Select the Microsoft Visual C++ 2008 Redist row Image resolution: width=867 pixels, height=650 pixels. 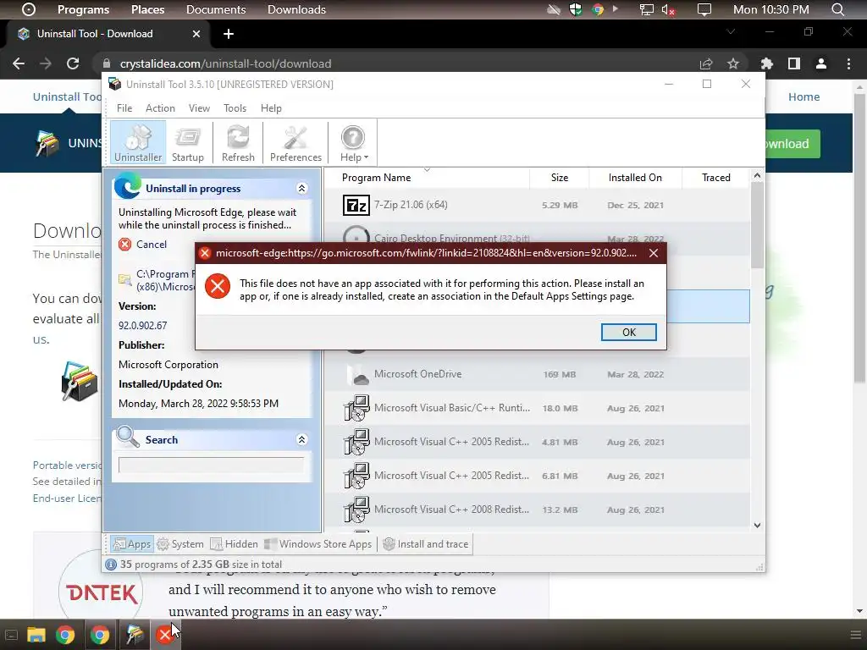click(537, 510)
